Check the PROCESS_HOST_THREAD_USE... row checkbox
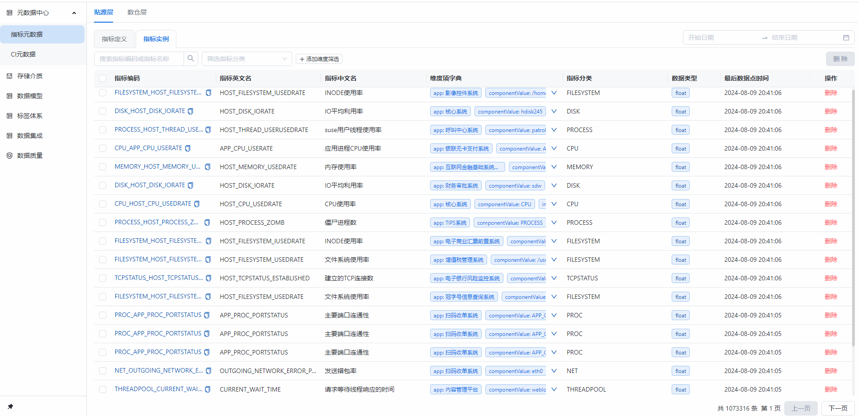The height and width of the screenshot is (416, 858). pos(103,130)
